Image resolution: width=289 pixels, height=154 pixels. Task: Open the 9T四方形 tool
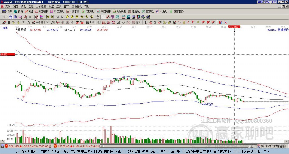pos(104,11)
